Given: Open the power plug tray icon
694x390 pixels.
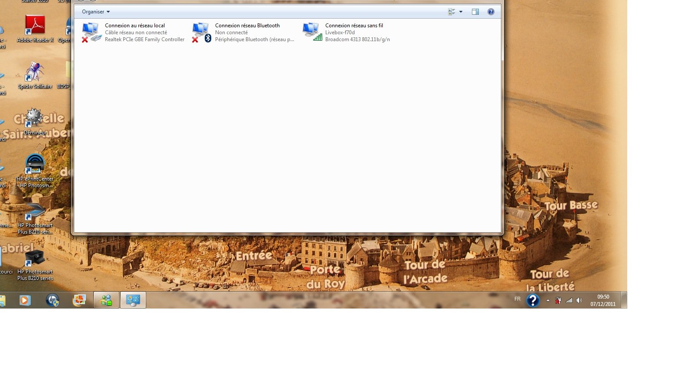Looking at the screenshot, I should pos(558,300).
